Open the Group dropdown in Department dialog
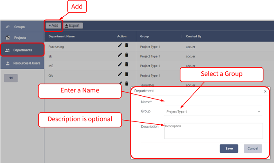The height and width of the screenshot is (163, 274). click(213, 112)
